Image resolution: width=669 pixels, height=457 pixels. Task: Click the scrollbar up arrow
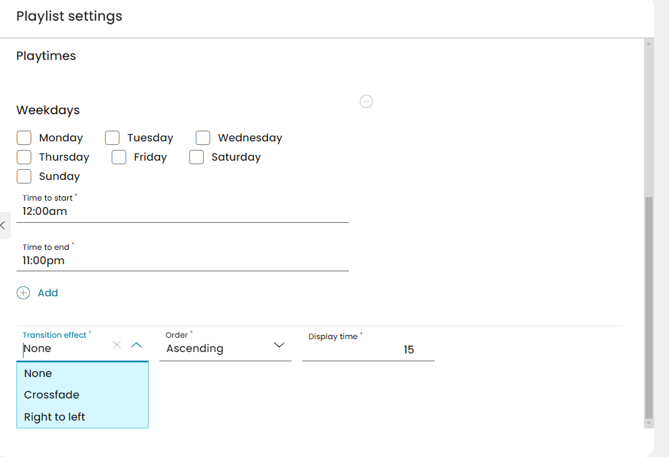coord(649,44)
